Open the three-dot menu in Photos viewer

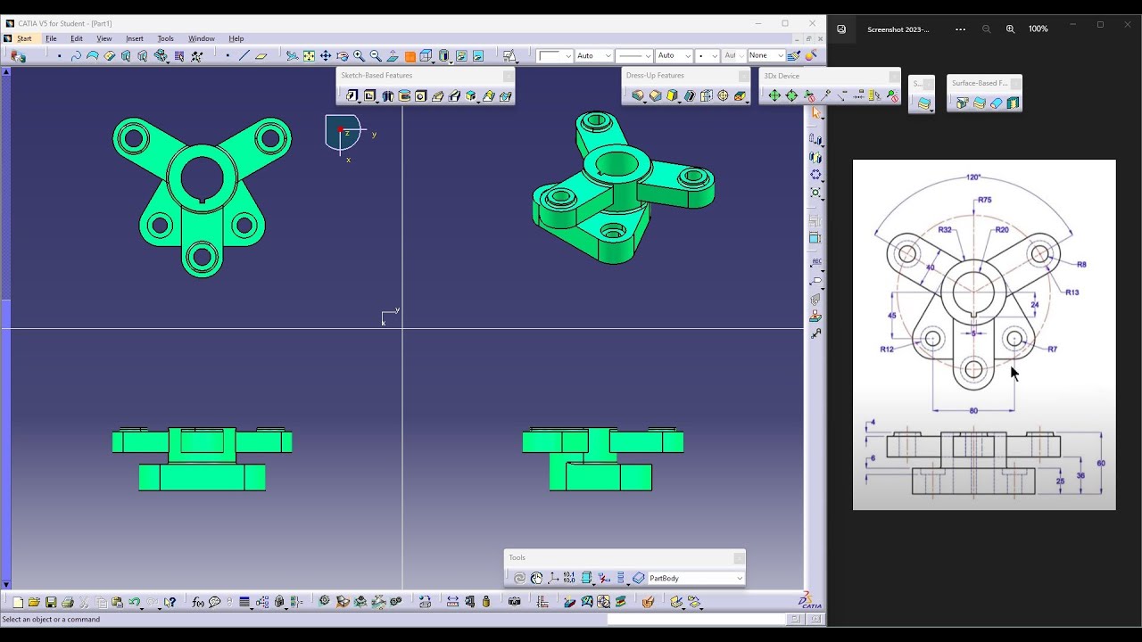tap(960, 29)
